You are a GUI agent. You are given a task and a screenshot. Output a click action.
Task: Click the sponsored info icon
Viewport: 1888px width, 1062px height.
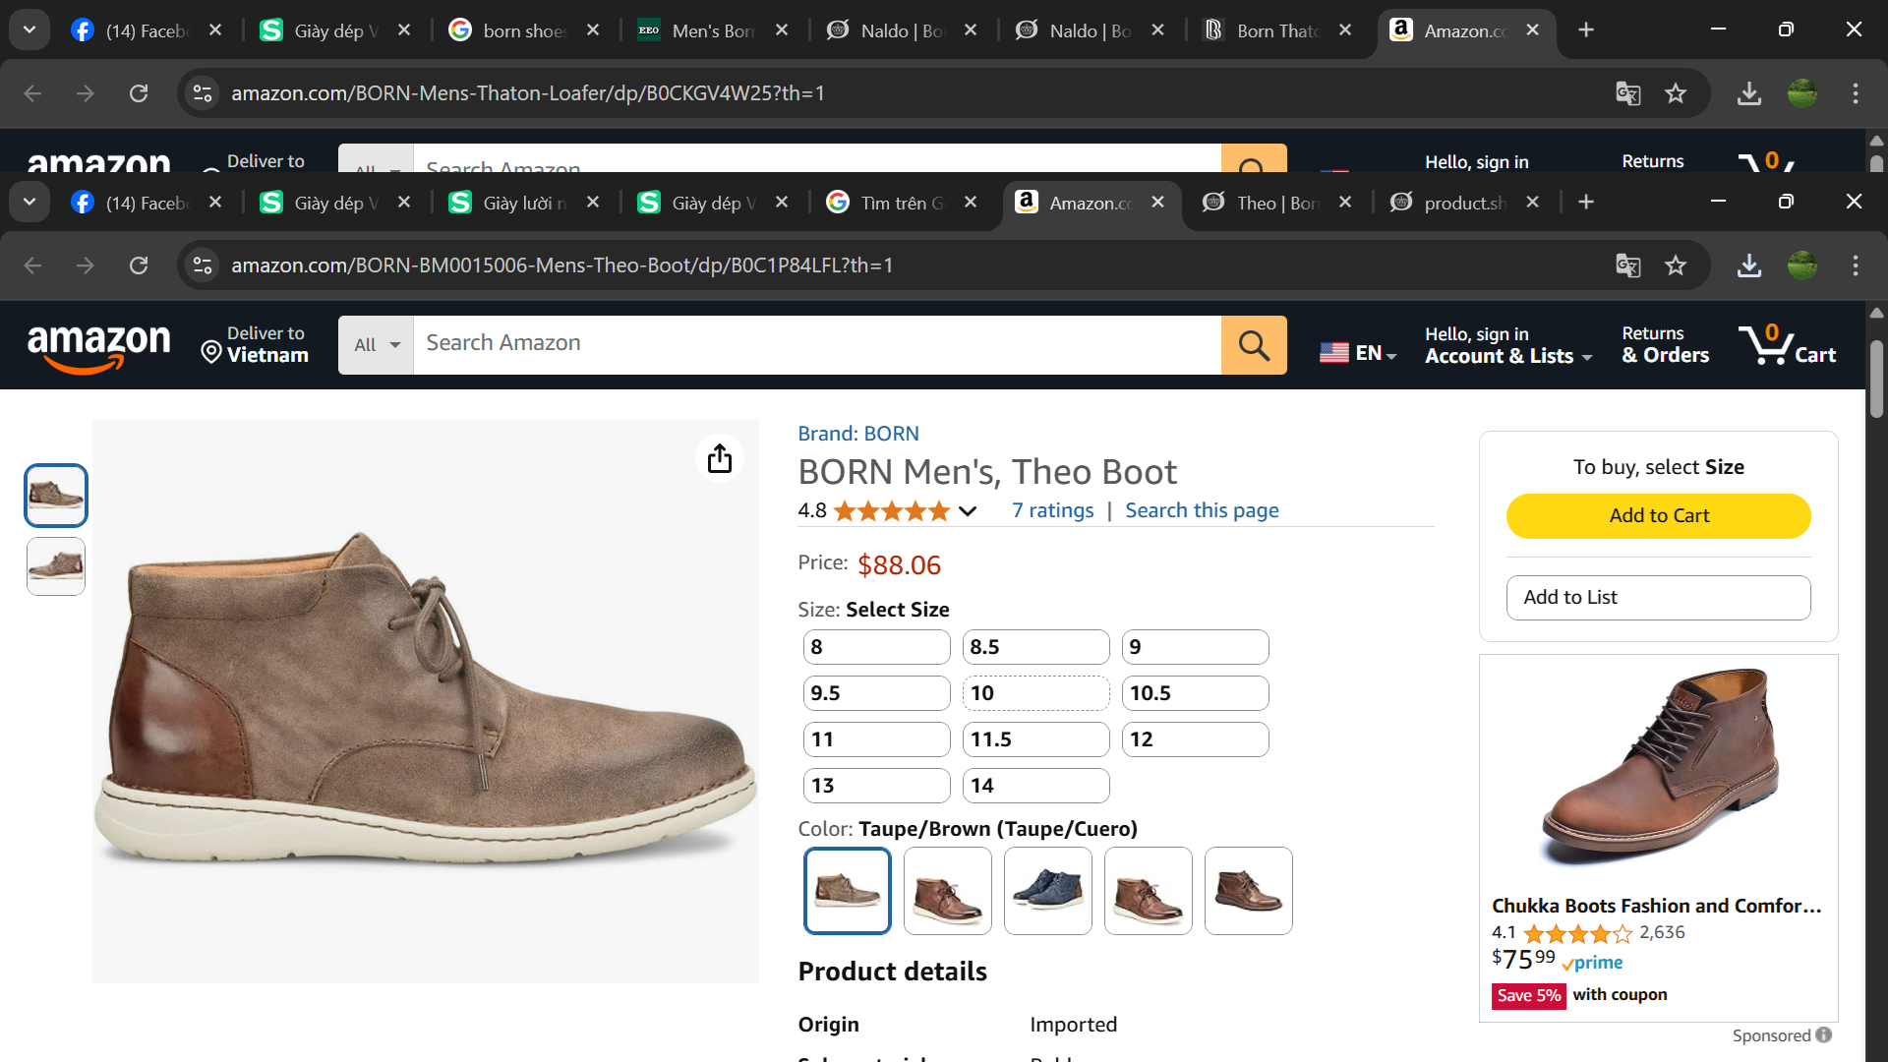(1824, 1035)
